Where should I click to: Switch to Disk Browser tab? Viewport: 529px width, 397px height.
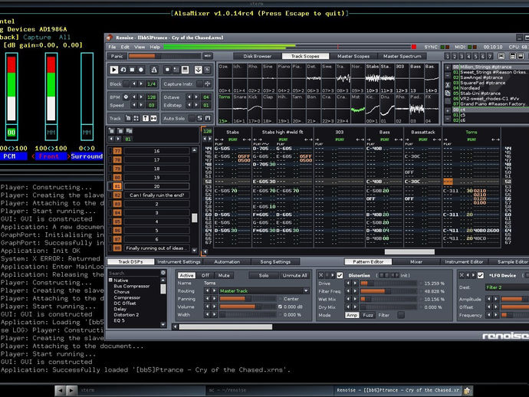(x=257, y=56)
